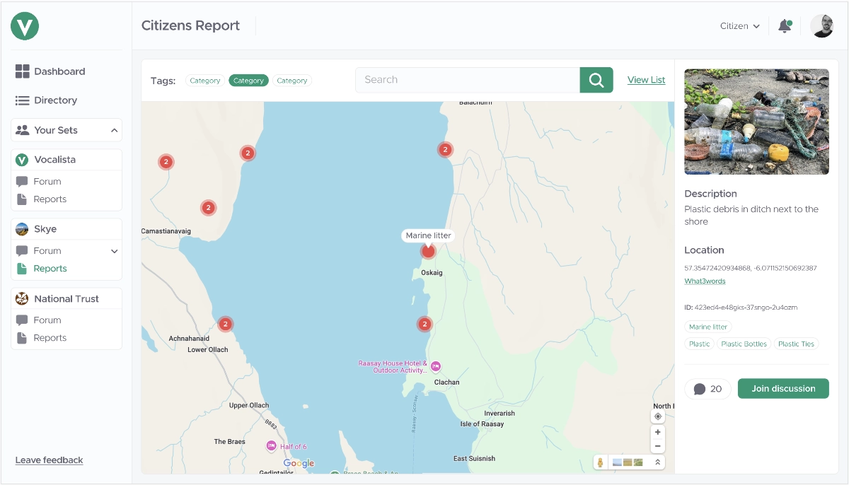Screen dimensions: 849x485
Task: Click the plastic debris photo thumbnail
Action: 756,122
